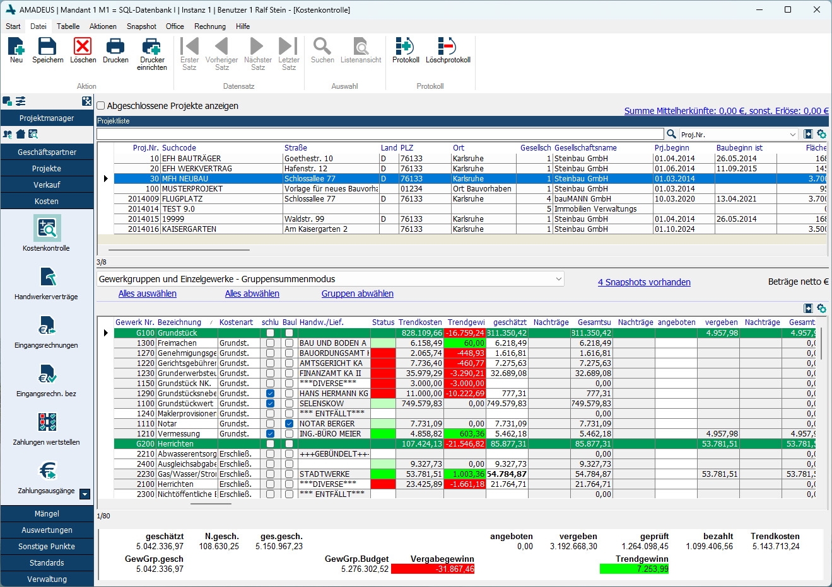
Task: Open Zahlungsausgänge in the sidebar
Action: pos(47,471)
